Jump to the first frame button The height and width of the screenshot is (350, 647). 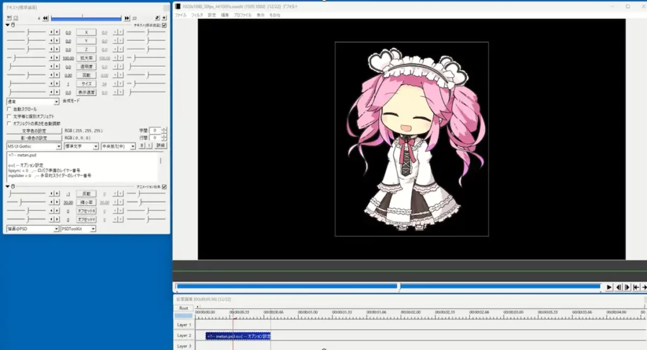coord(636,287)
